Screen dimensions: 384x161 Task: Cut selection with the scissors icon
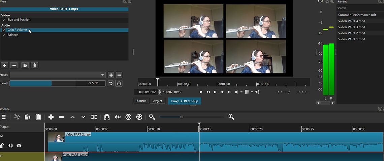point(17,117)
